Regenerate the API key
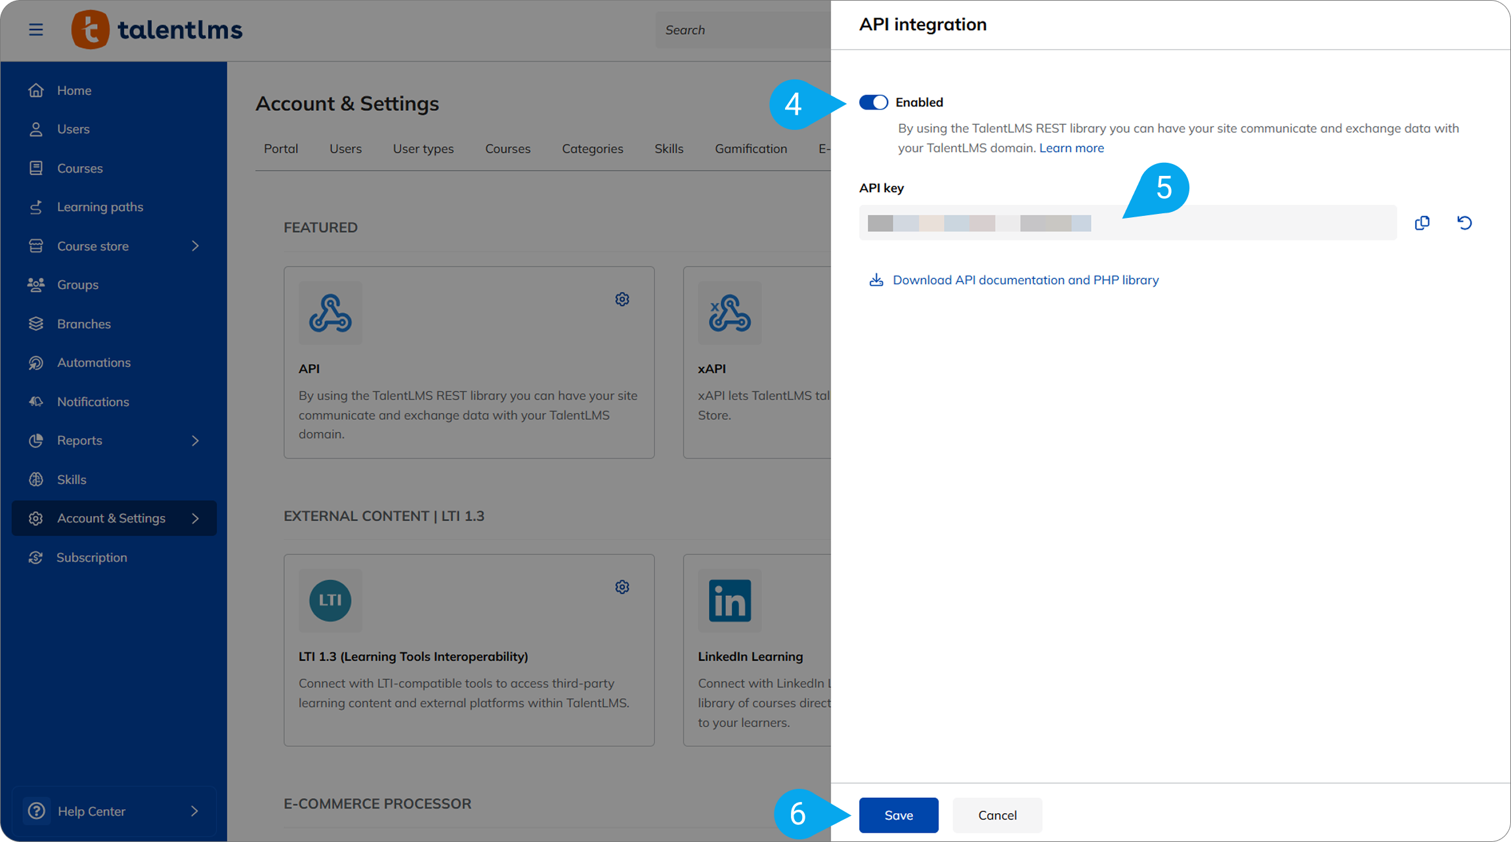This screenshot has width=1511, height=842. point(1464,223)
